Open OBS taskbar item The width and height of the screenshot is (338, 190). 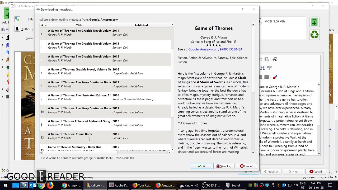(x=211, y=185)
